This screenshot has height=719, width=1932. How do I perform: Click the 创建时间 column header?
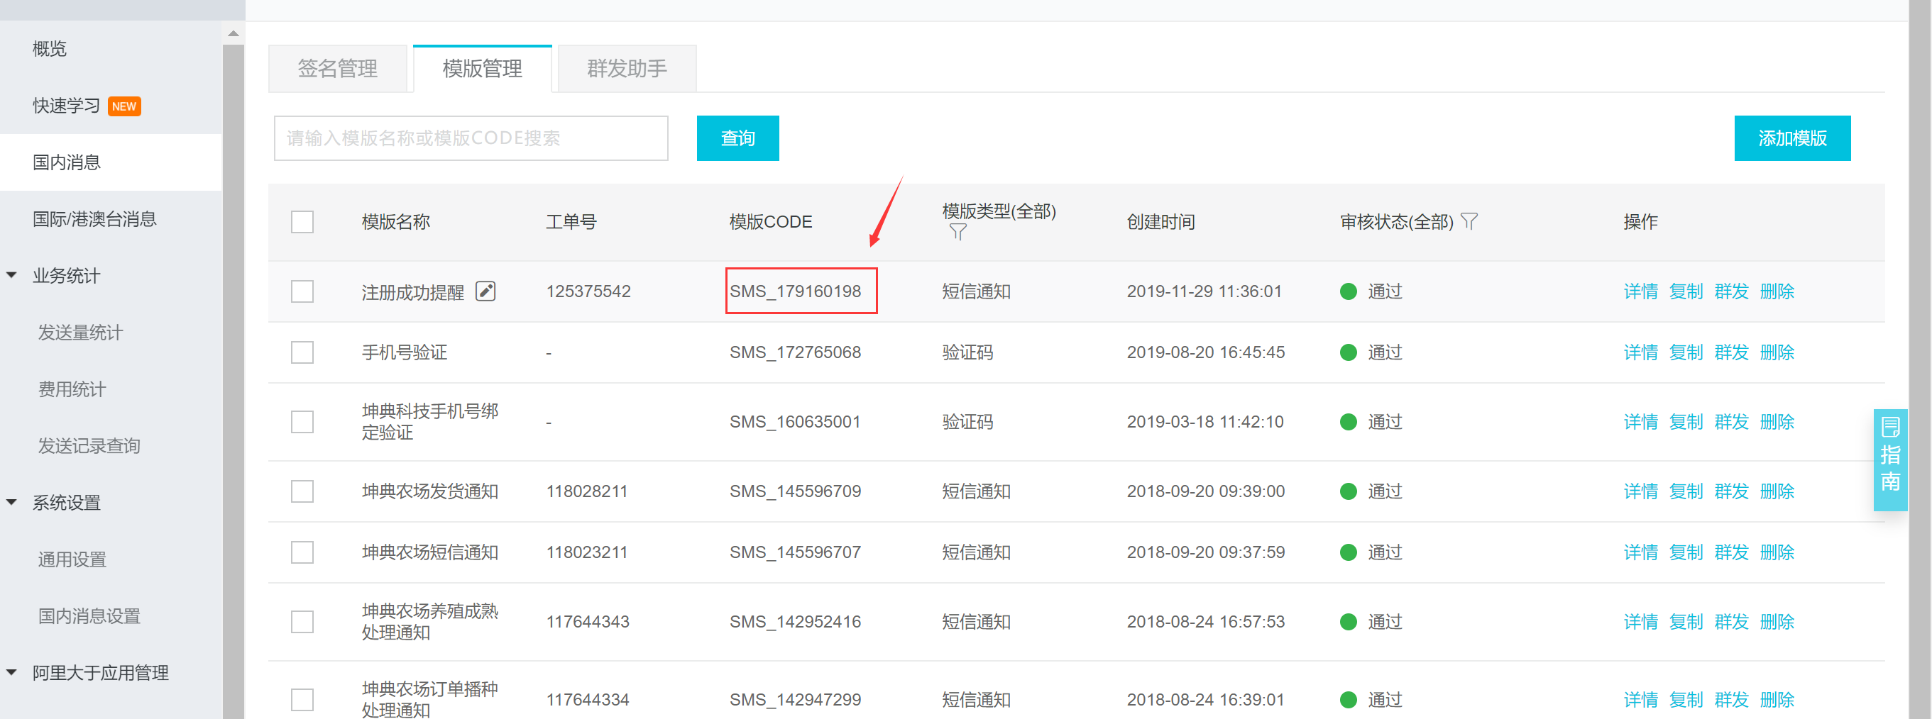pos(1160,222)
